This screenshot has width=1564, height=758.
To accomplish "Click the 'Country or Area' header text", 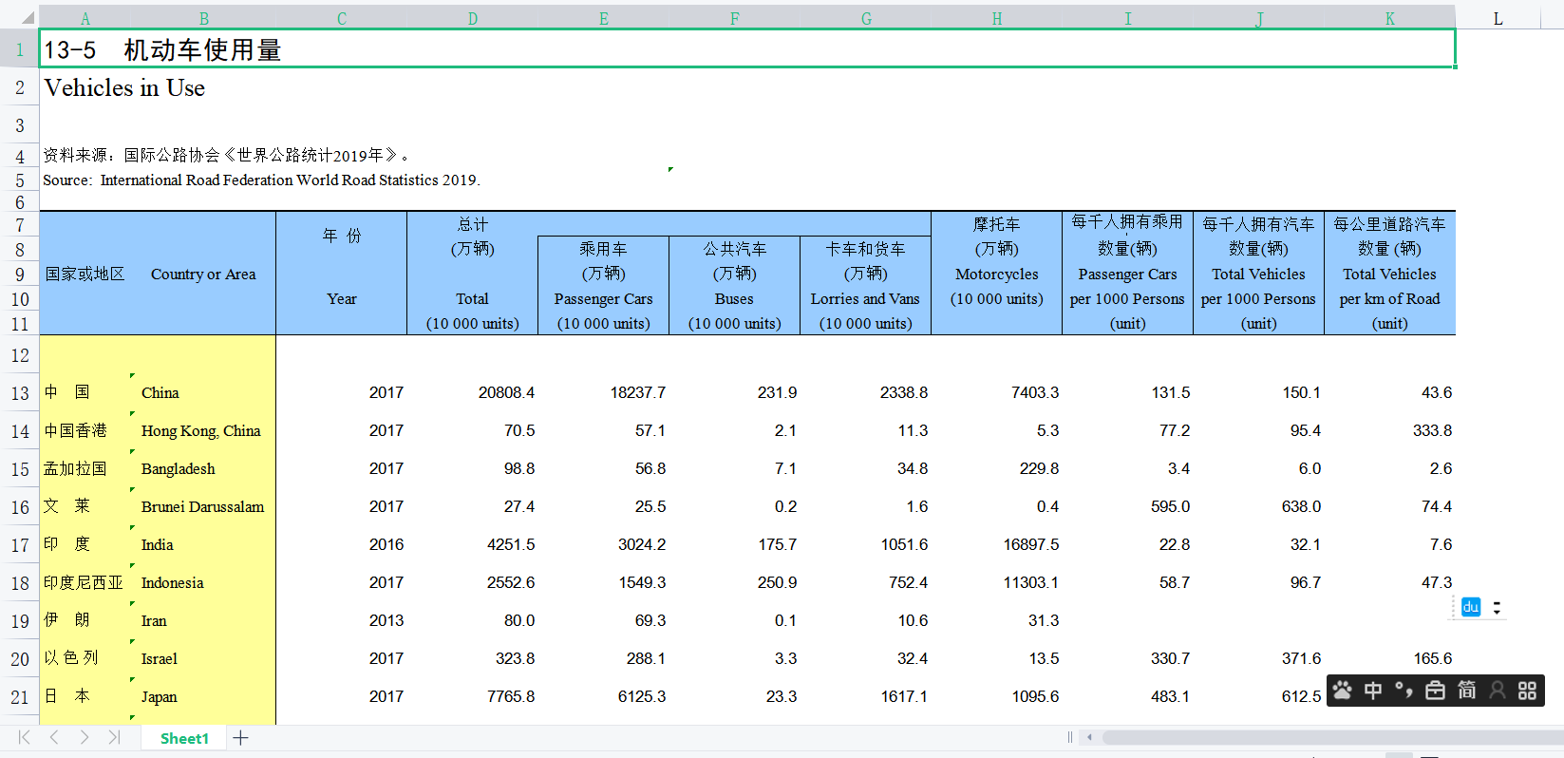I will [203, 274].
